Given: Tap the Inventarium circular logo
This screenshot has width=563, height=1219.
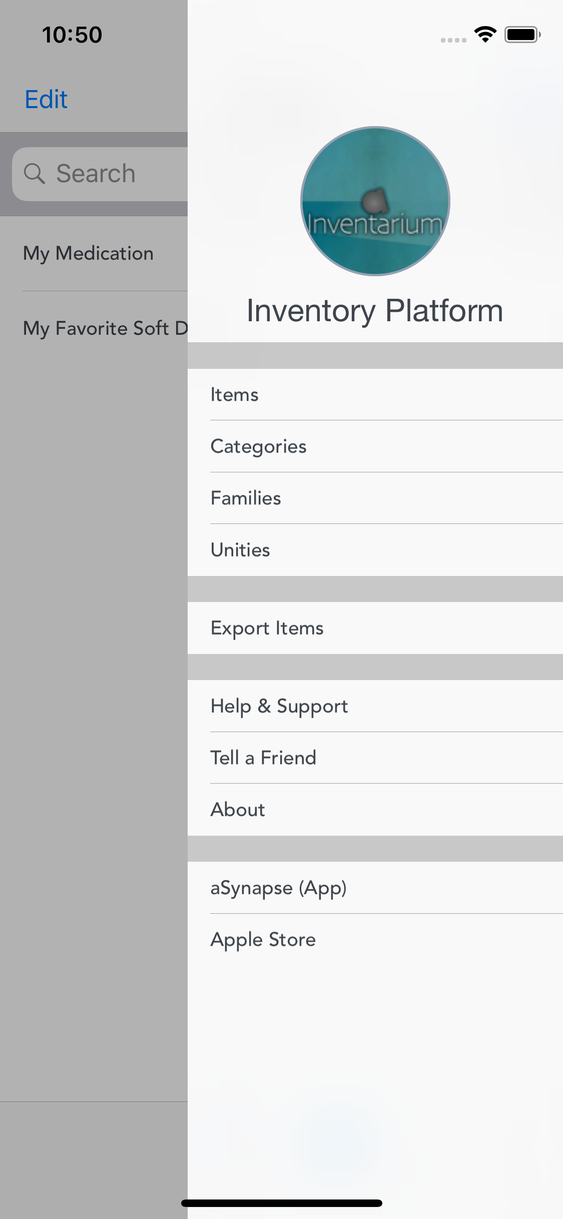Looking at the screenshot, I should (x=375, y=201).
